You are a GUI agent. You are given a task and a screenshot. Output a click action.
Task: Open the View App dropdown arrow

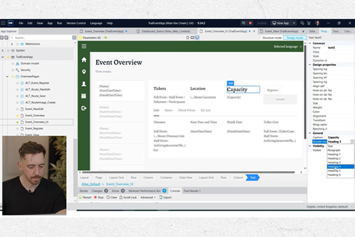[x=294, y=23]
